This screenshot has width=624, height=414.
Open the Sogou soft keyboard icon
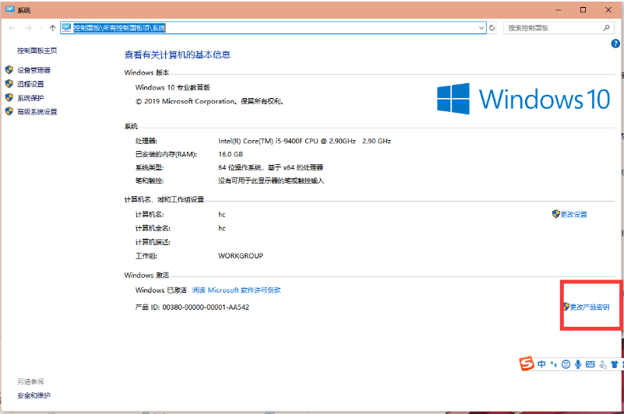590,363
